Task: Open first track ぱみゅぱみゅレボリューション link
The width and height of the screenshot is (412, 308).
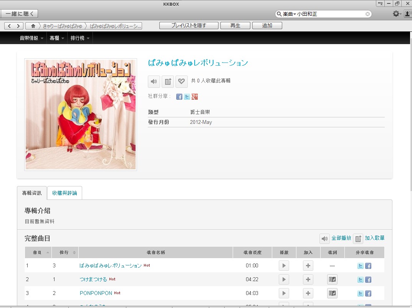Action: coord(110,265)
